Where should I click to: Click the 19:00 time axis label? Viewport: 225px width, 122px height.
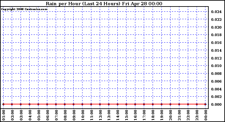[x=162, y=115]
